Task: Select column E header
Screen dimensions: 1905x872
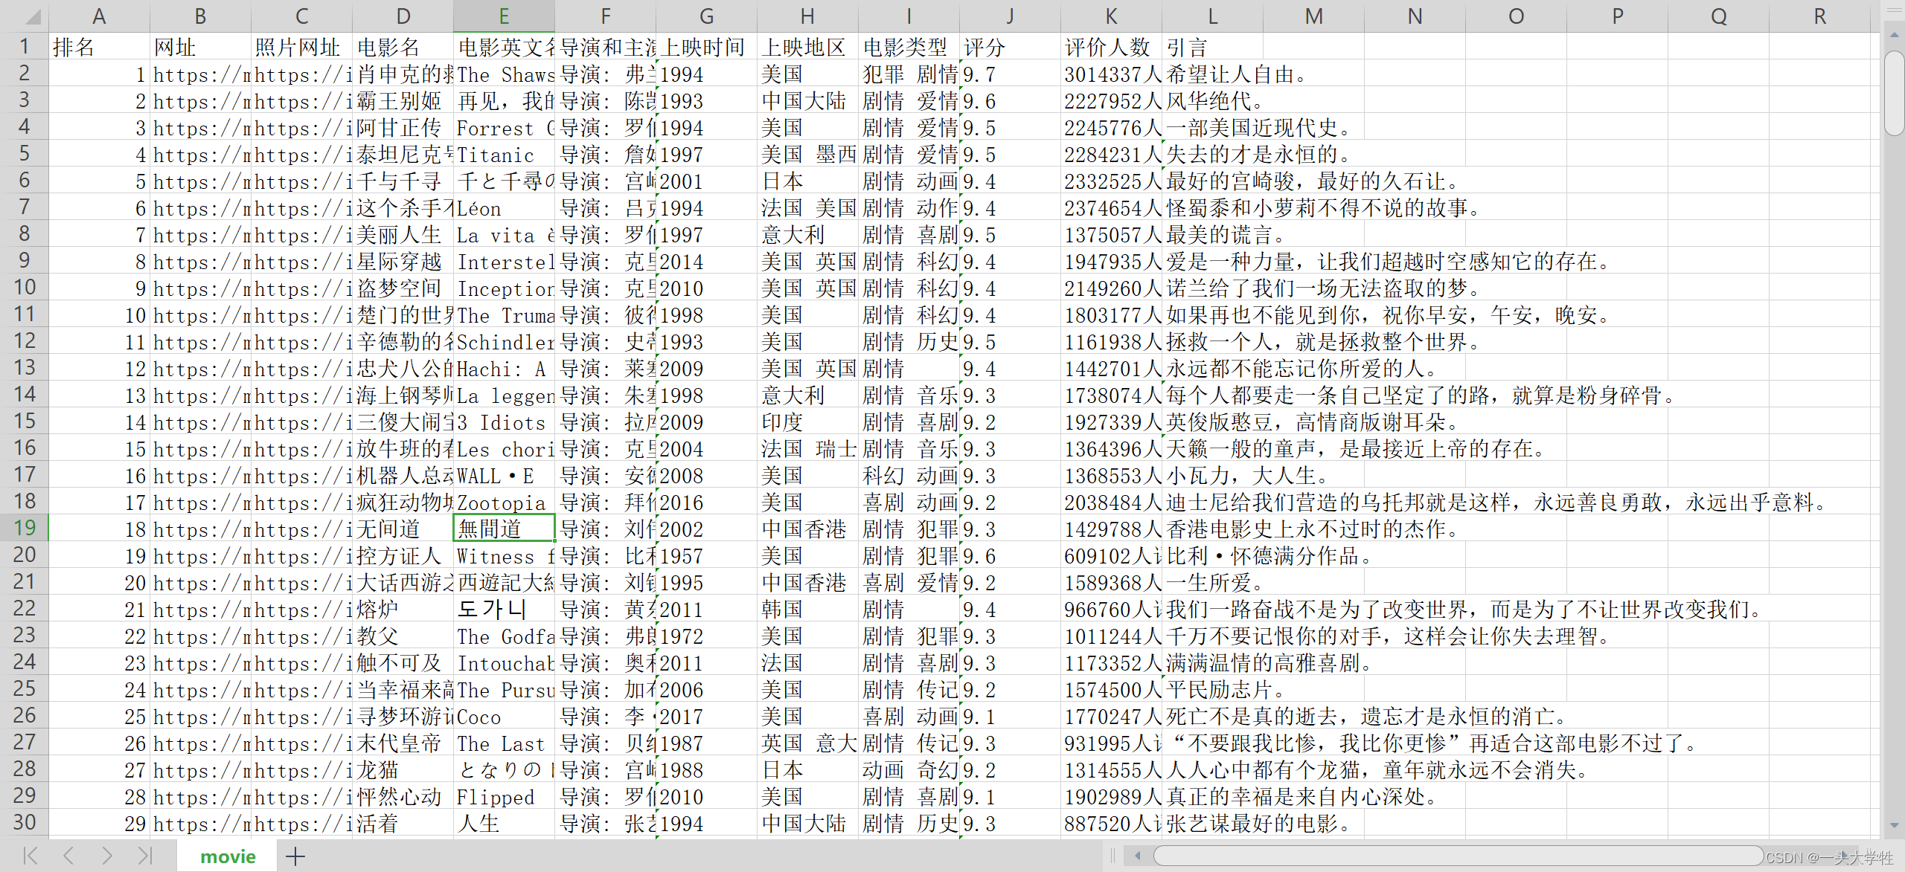Action: coord(504,16)
